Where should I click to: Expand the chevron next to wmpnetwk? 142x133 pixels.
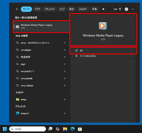(65, 78)
